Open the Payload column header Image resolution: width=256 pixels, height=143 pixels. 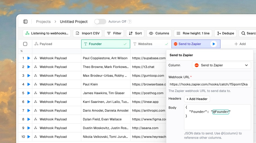click(57, 44)
